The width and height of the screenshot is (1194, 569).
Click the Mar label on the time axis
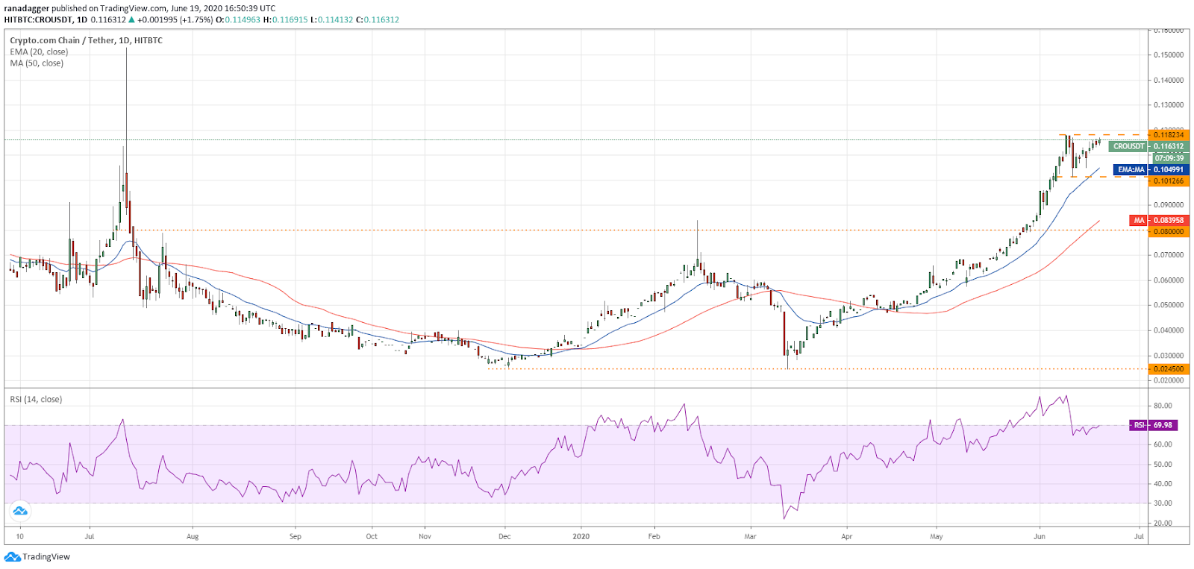(x=750, y=537)
